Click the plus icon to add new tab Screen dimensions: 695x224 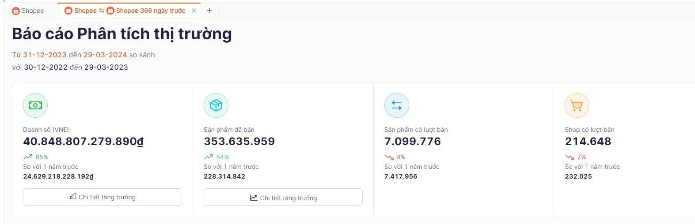point(209,11)
